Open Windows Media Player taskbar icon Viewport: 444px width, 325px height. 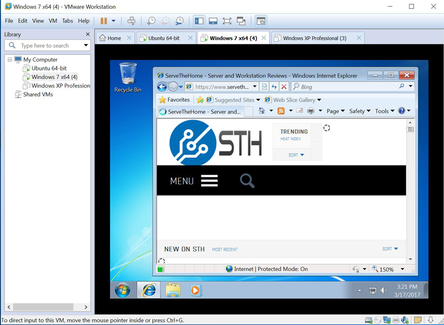195,290
